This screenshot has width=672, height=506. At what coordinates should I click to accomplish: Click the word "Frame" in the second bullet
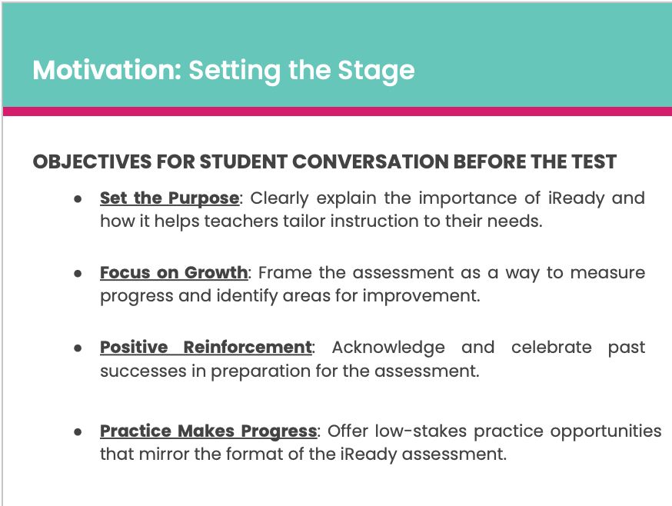[284, 273]
